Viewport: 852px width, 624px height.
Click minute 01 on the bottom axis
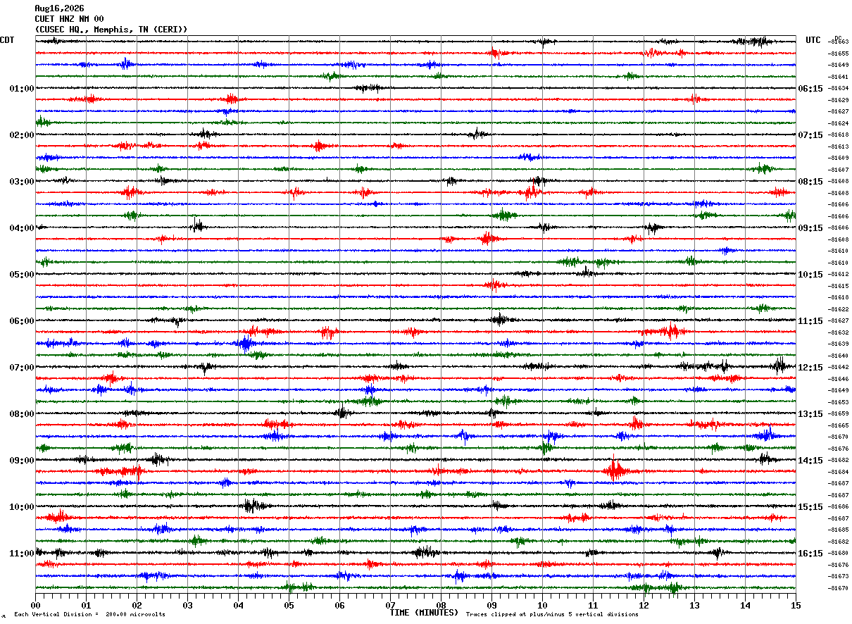coord(86,605)
